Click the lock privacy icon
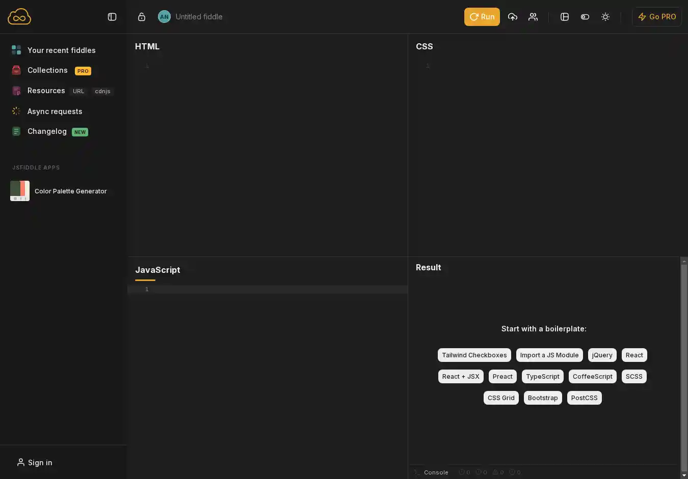688x479 pixels. coord(142,17)
